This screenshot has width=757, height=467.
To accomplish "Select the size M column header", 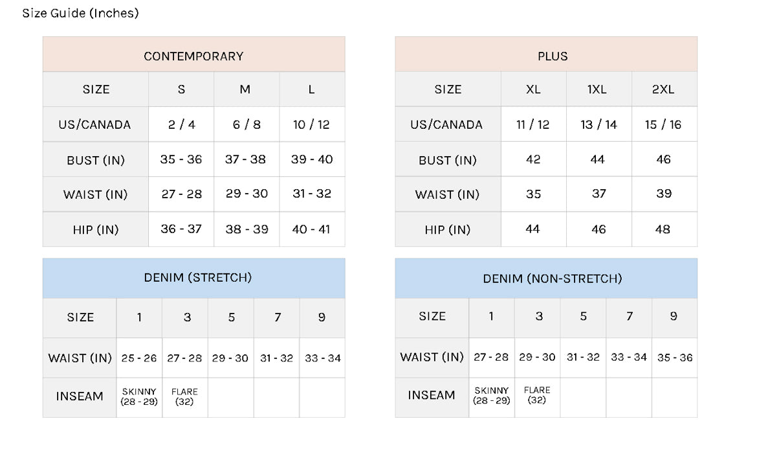I will coord(245,89).
